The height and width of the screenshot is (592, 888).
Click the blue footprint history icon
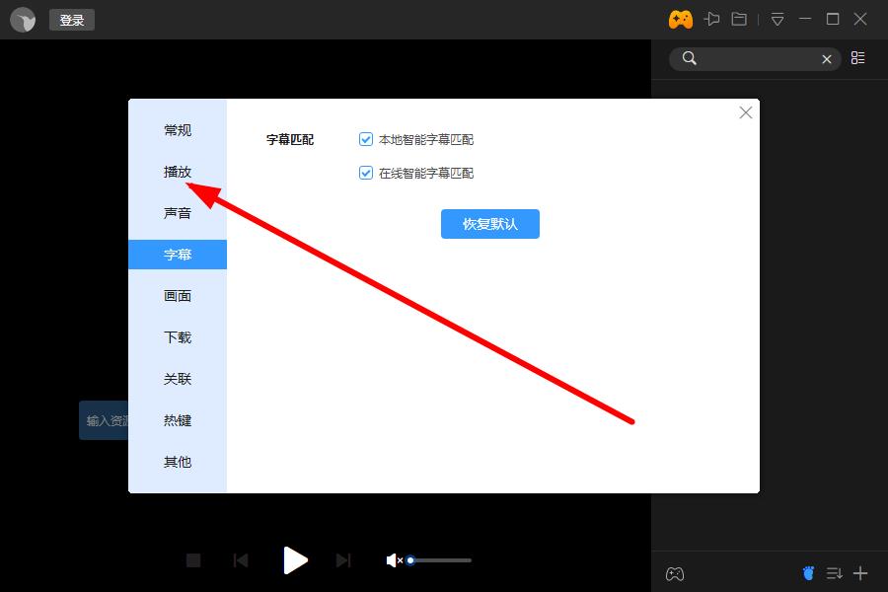tap(809, 573)
